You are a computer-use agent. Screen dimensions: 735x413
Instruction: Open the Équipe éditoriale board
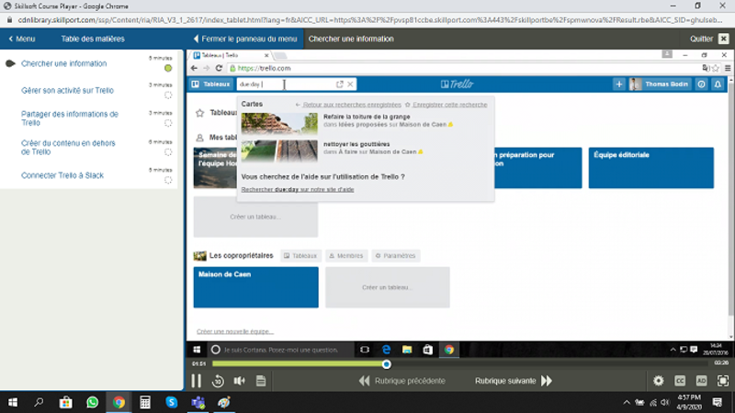point(651,168)
